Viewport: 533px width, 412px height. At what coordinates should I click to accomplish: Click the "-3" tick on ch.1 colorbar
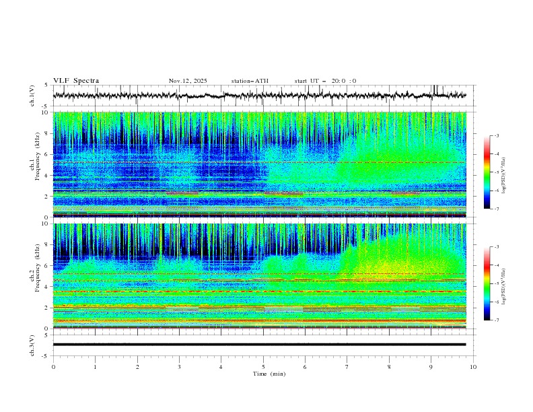point(497,135)
